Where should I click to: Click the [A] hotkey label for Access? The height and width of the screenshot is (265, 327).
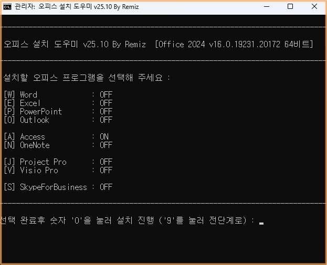9,137
